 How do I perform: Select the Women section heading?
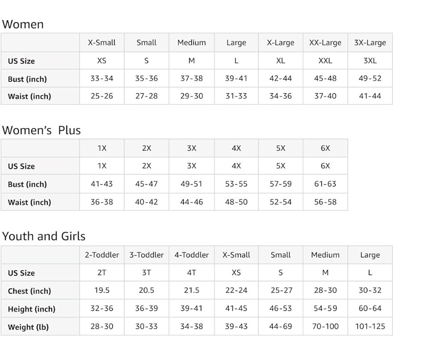click(23, 24)
